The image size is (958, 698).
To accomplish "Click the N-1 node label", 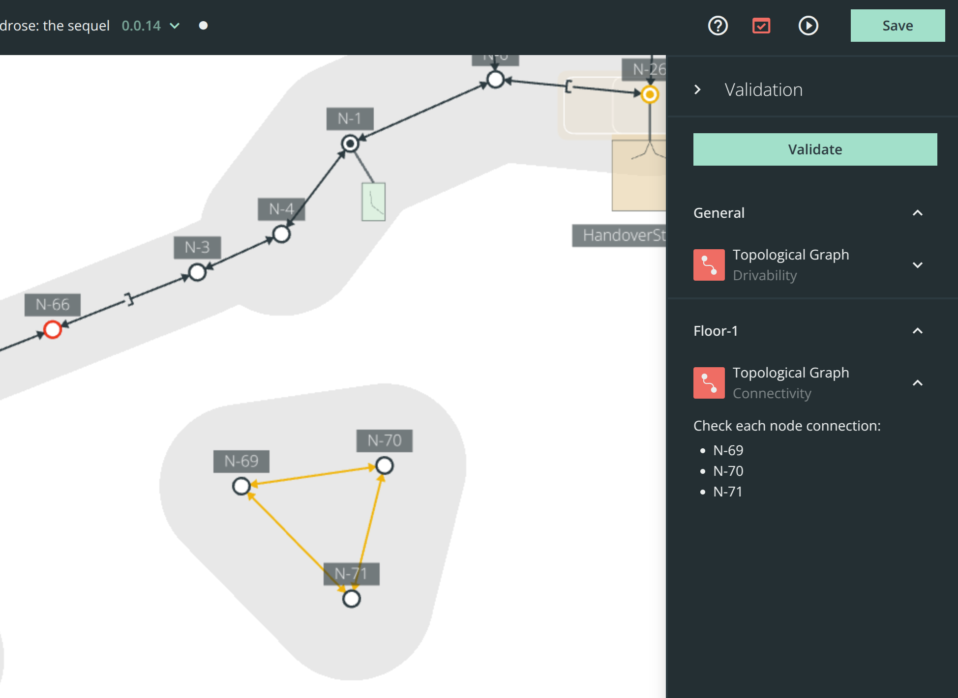I will [350, 118].
